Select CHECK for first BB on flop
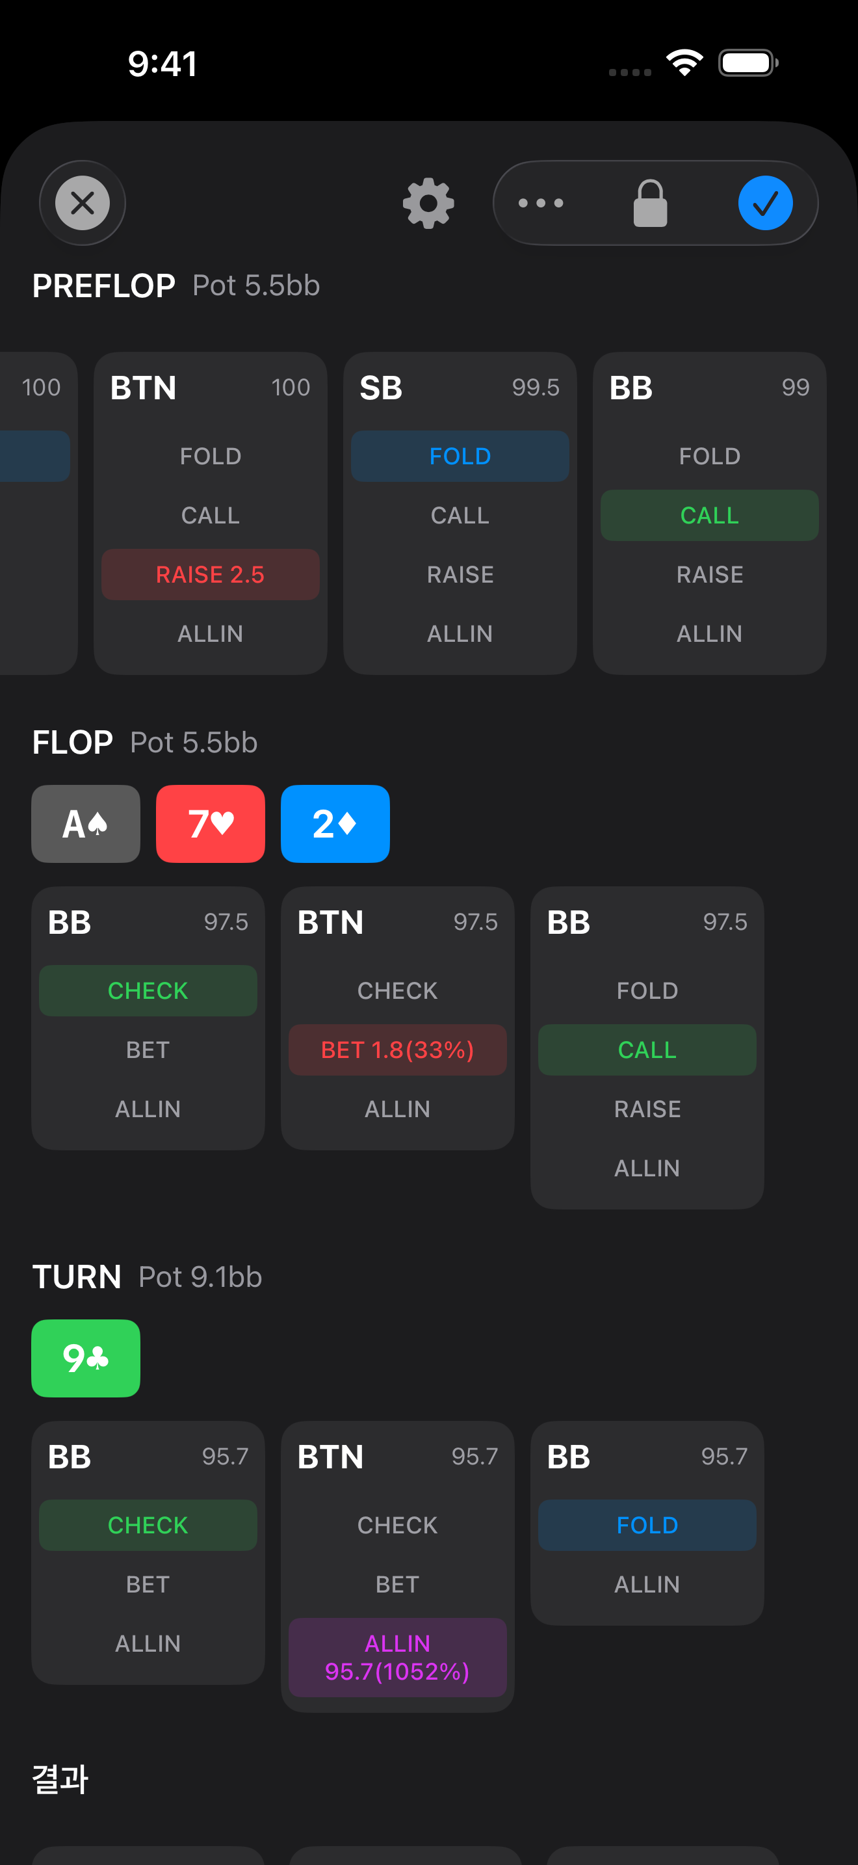The width and height of the screenshot is (858, 1865). (148, 991)
